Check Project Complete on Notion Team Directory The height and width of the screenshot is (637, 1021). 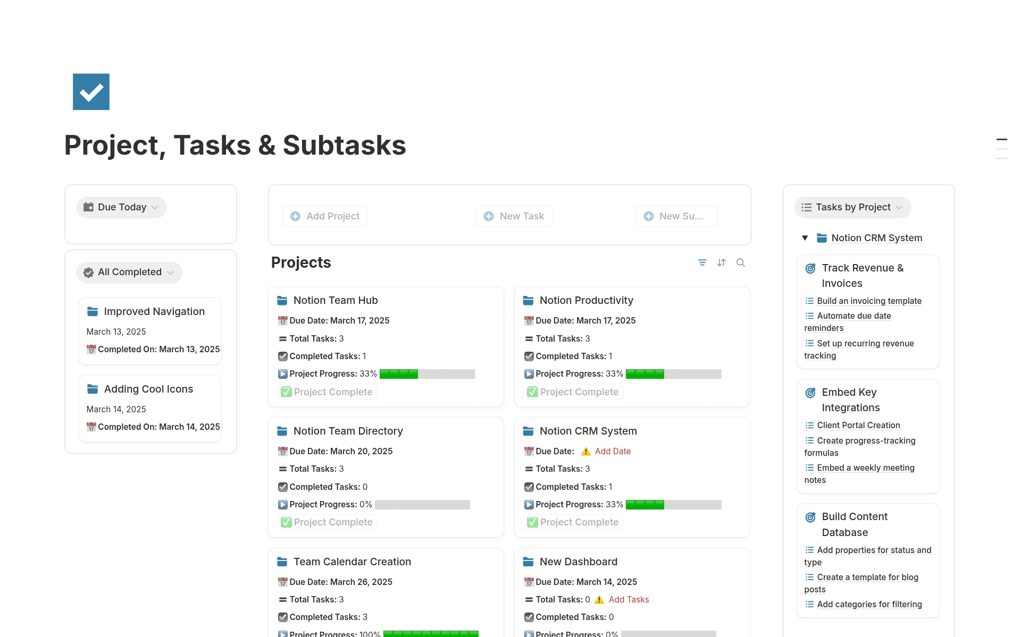coord(327,522)
